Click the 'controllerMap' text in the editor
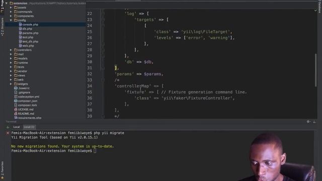This screenshot has height=181, width=322. click(133, 86)
